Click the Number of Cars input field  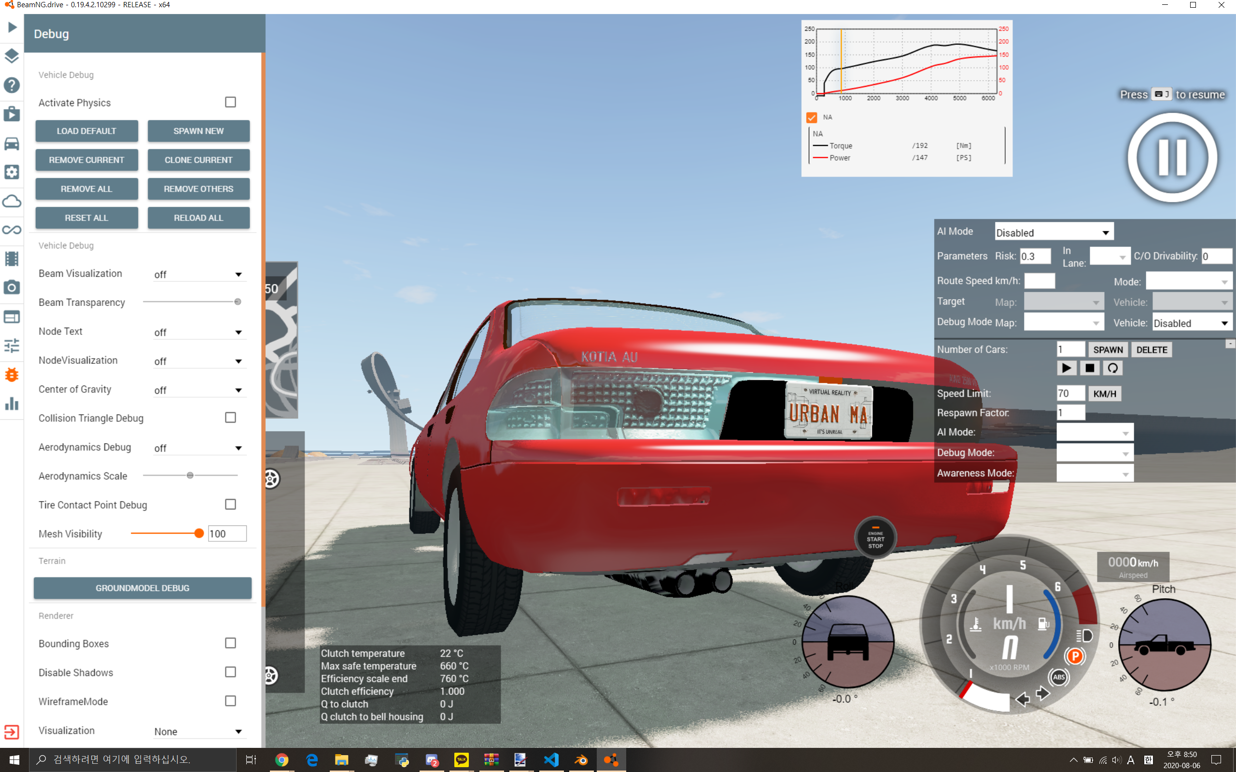tap(1070, 349)
